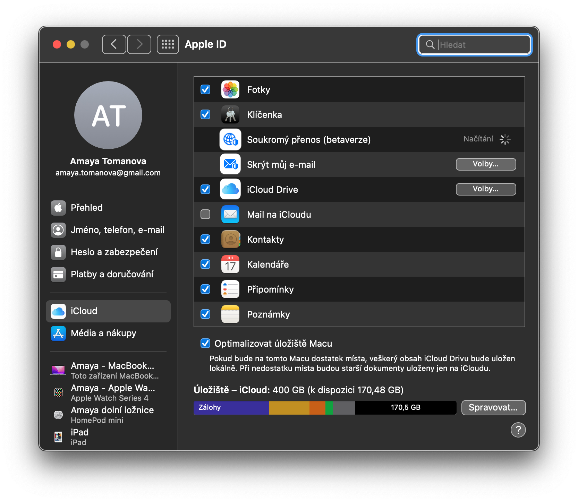Click the AT profile avatar
The image size is (578, 502).
coord(108,115)
